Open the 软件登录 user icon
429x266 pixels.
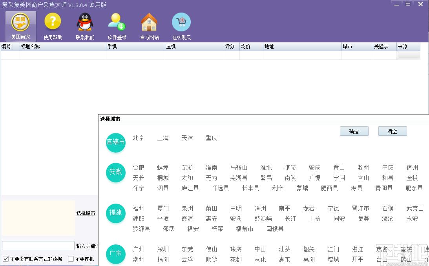coord(117,26)
